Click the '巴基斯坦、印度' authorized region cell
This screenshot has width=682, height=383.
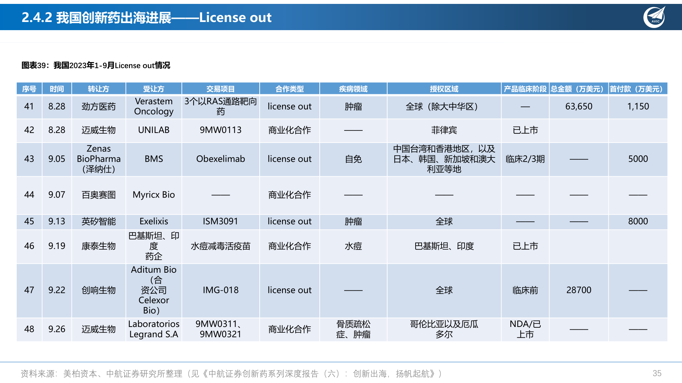point(444,246)
